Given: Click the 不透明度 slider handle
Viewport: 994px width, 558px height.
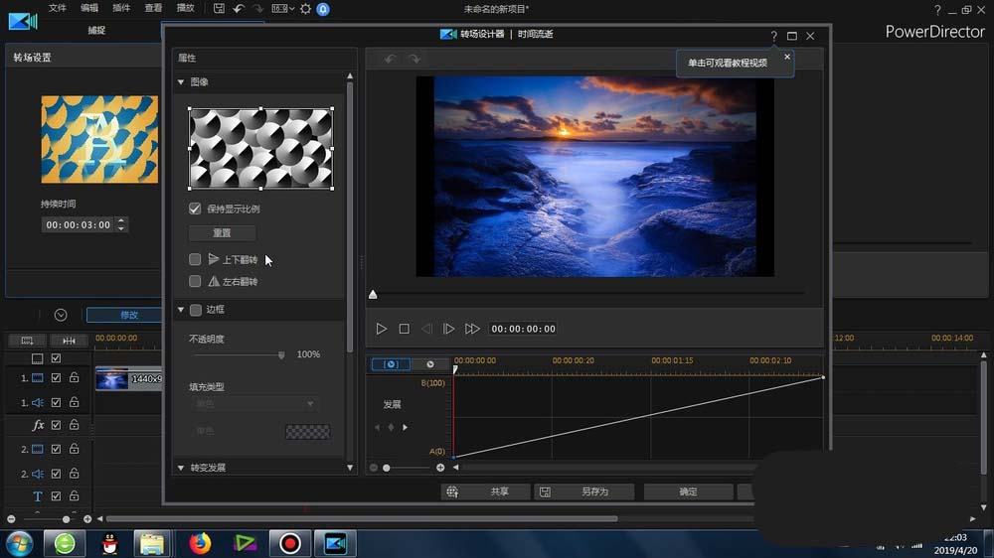Looking at the screenshot, I should 281,354.
